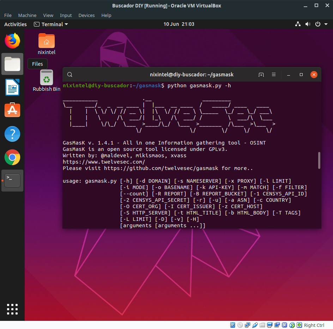
Task: Click the terminal window scrollbar handle
Action: pos(319,160)
